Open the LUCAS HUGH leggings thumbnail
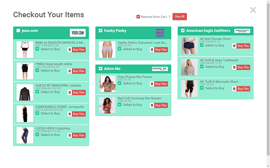The height and width of the screenshot is (168, 270). click(25, 135)
